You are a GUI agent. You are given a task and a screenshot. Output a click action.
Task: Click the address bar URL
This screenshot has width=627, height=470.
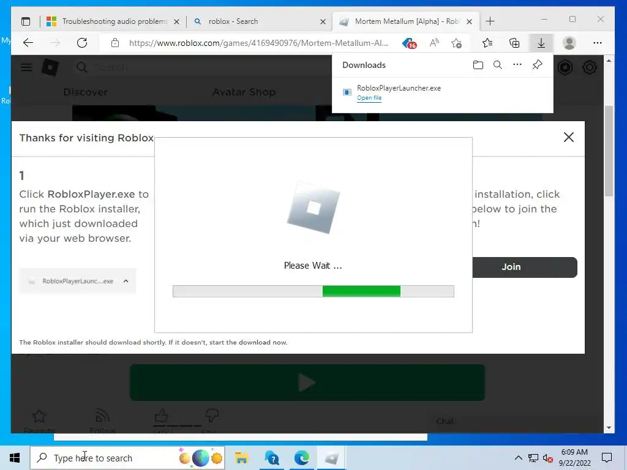[258, 43]
